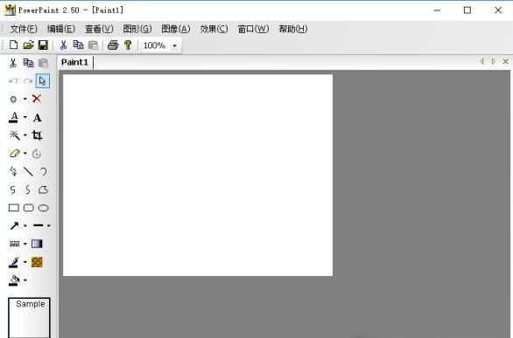Expand the line thickness dropdown arrow
Screen dimensions: 513x338
pos(49,225)
